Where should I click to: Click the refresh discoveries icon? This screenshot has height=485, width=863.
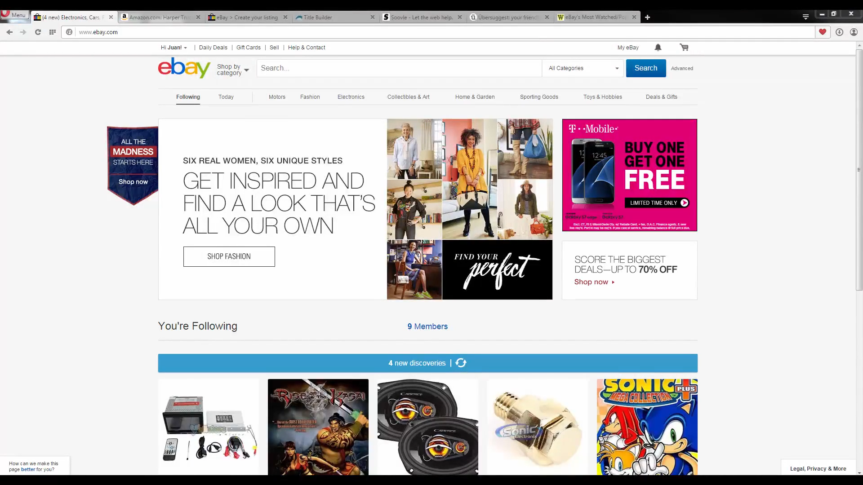[x=461, y=363]
